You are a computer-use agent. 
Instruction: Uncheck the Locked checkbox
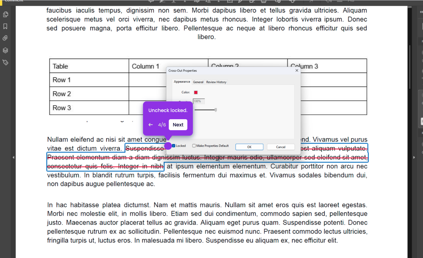[x=174, y=146]
